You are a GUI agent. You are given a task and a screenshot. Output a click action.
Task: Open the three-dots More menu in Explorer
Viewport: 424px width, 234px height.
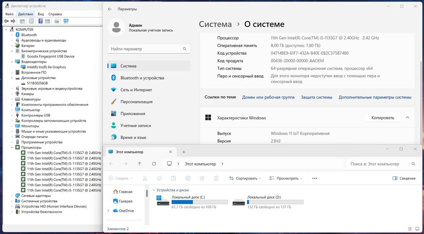click(315, 178)
